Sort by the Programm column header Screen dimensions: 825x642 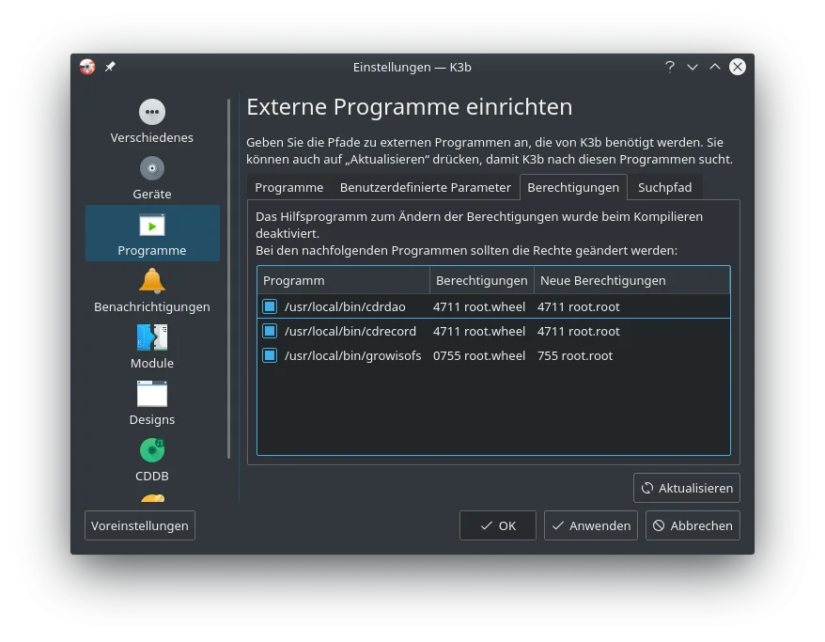344,280
